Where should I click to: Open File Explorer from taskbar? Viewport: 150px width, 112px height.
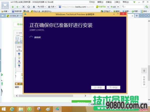21,109
